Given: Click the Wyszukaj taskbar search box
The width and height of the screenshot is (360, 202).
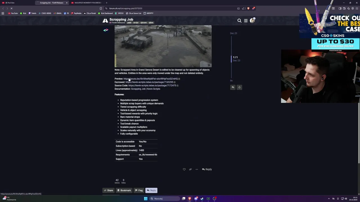Looking at the screenshot, I should point(165,199).
